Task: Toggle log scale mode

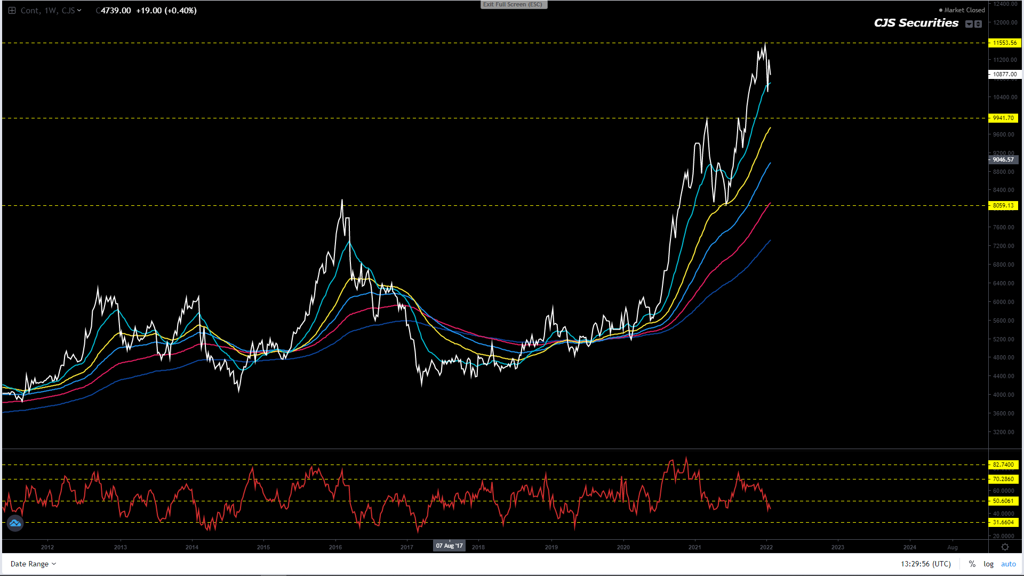Action: (988, 564)
